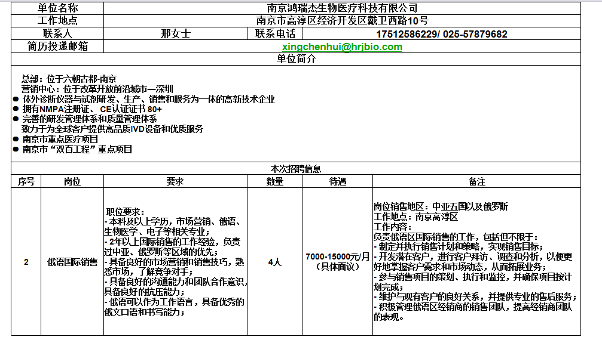602x340 pixels.
Task: Click the 本次招聘信息 section header
Action: [x=296, y=169]
